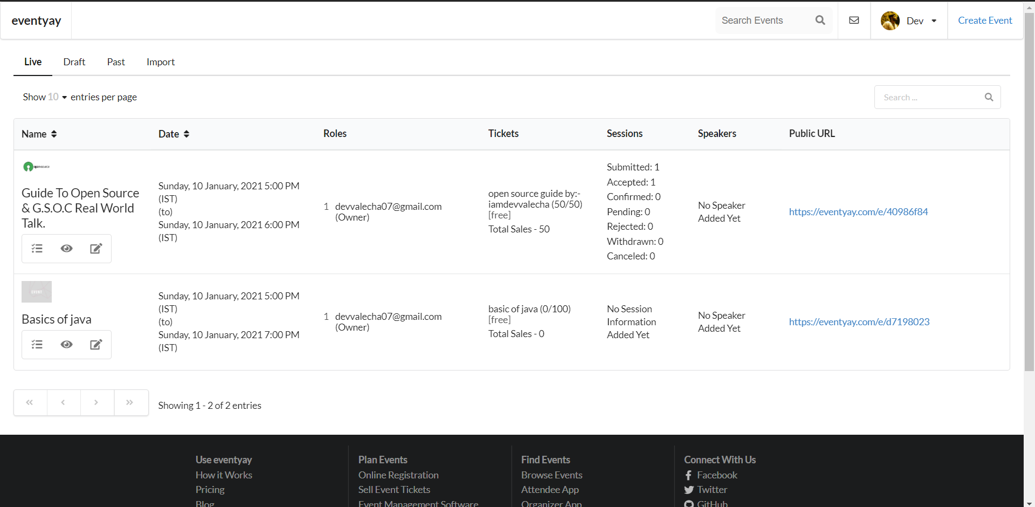Screen dimensions: 1035x507
Task: Edit the Guide To Open Source event
Action: [x=96, y=249]
